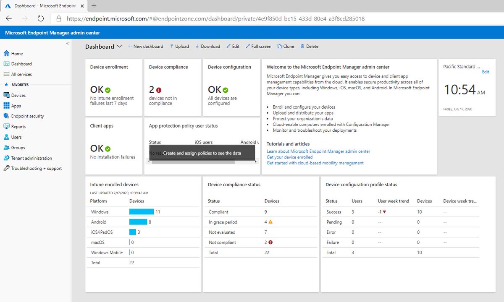Click the address bar lock icon
The width and height of the screenshot is (504, 302).
(x=59, y=19)
